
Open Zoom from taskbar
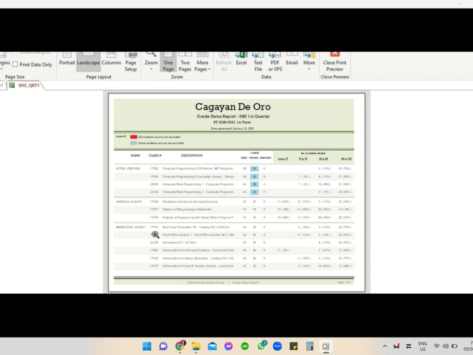tap(278, 346)
